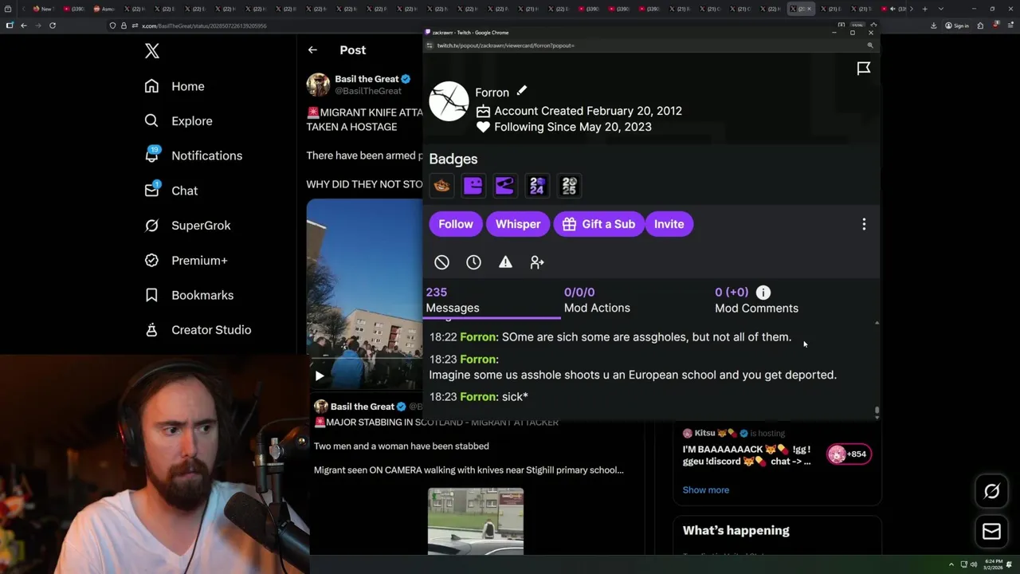The height and width of the screenshot is (574, 1020).
Task: Go back using the Post back arrow
Action: 312,50
